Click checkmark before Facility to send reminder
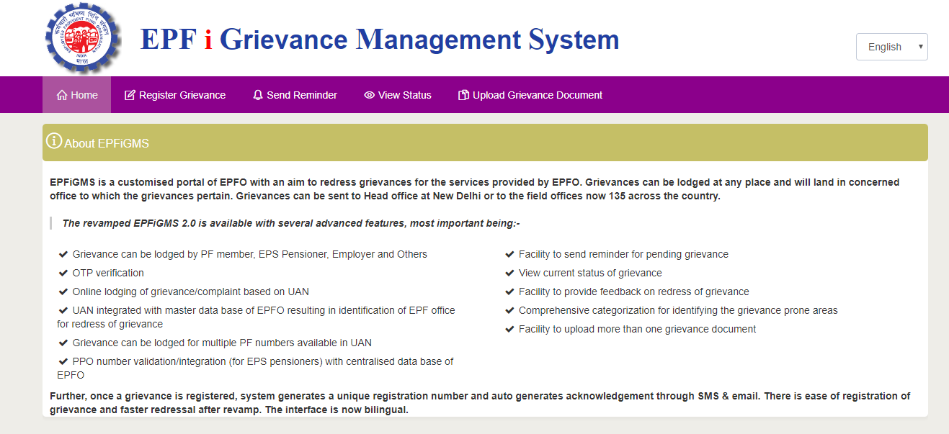The image size is (949, 434). (x=510, y=254)
